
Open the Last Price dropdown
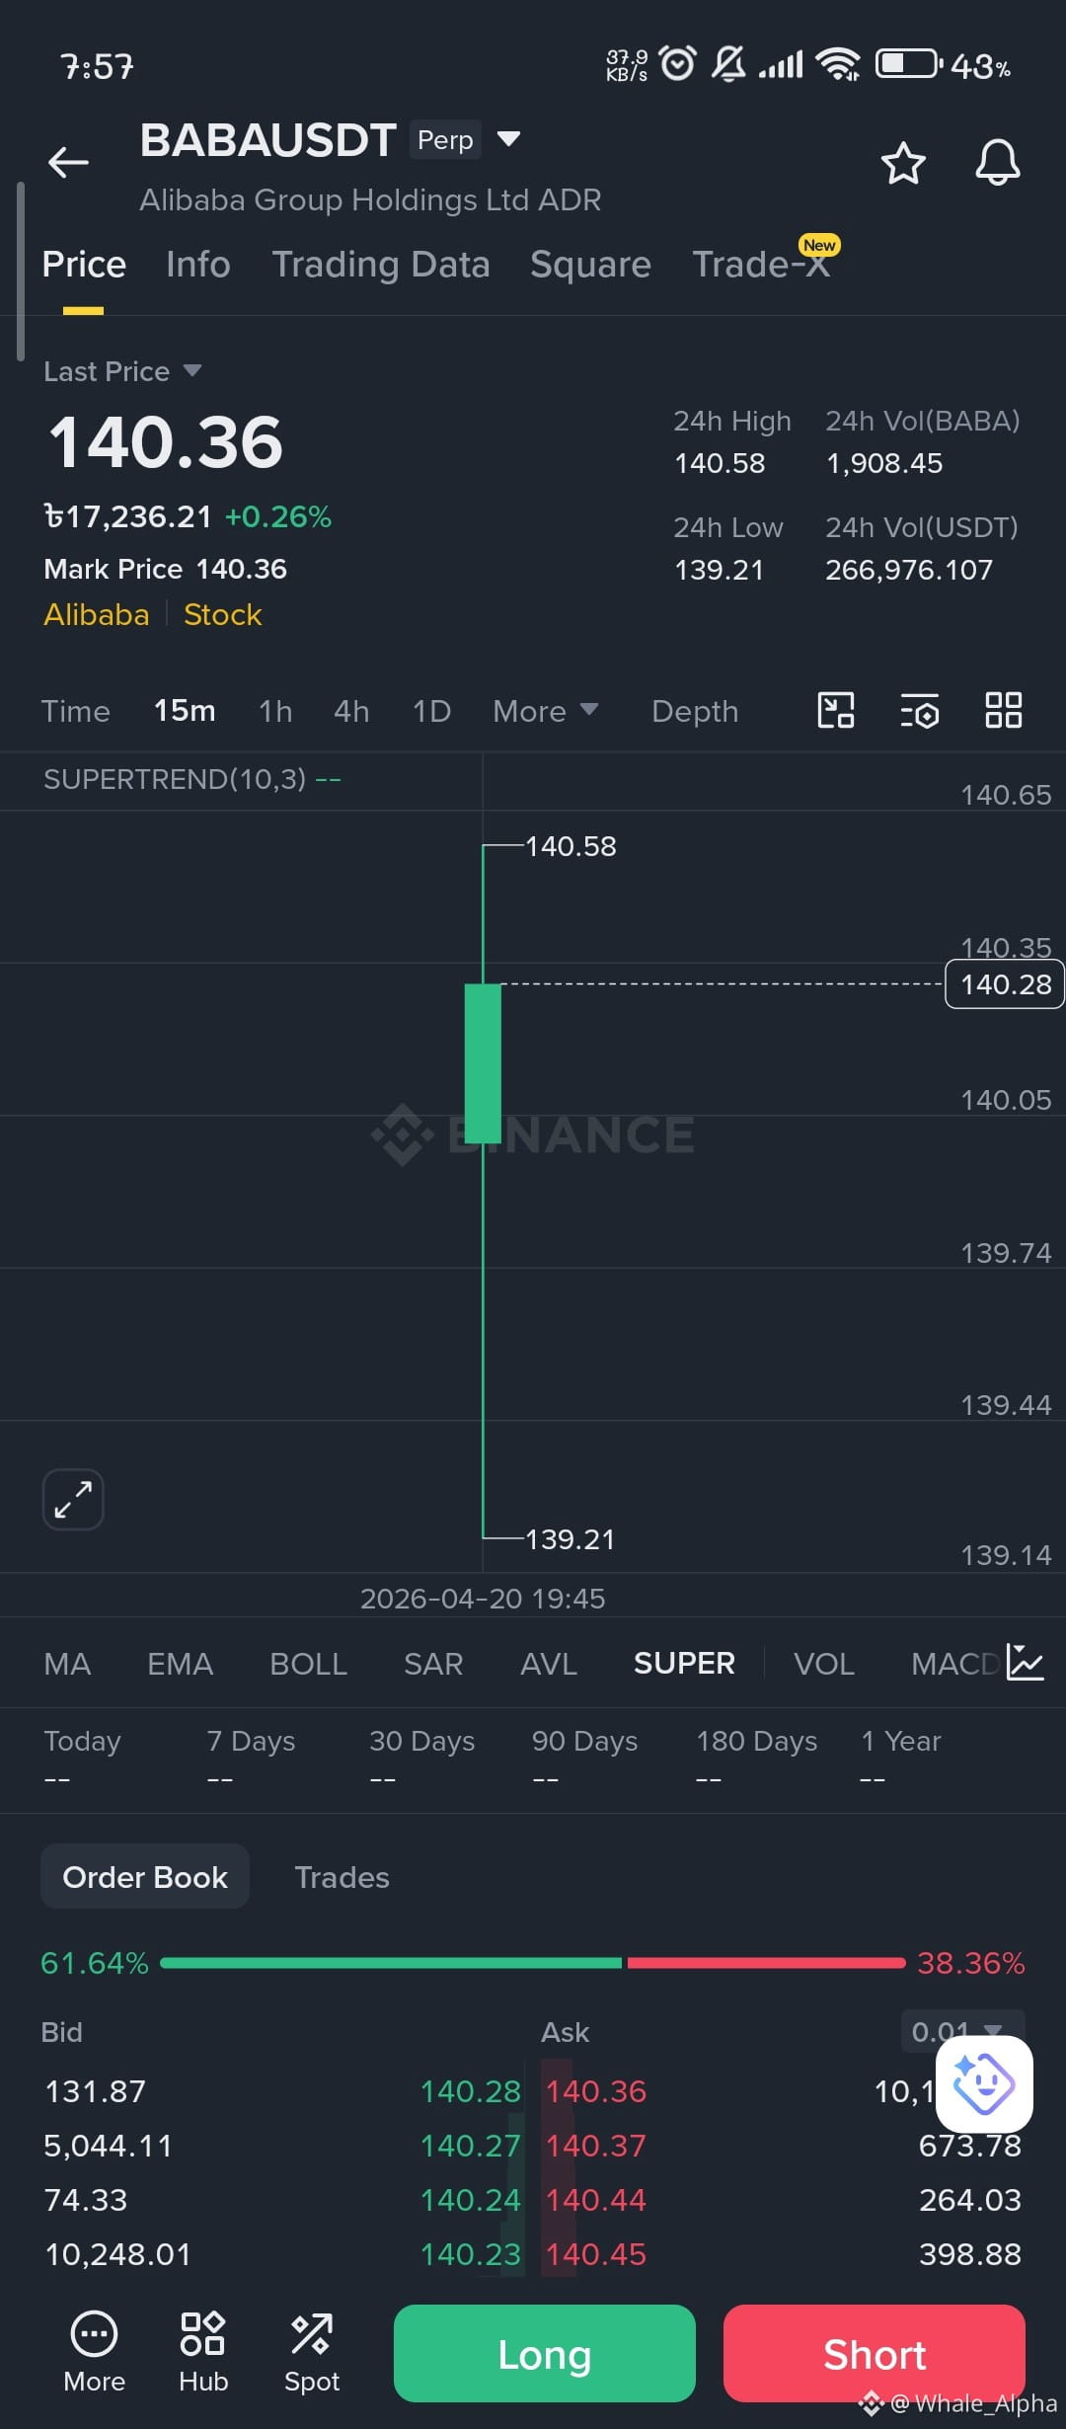point(122,371)
